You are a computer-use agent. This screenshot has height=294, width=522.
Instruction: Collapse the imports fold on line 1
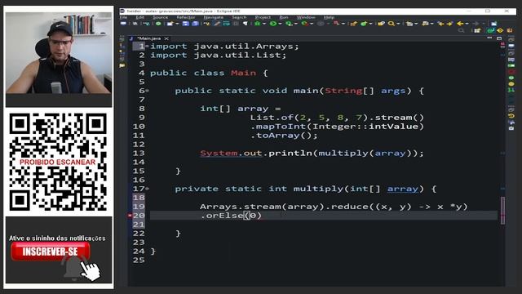[x=147, y=46]
